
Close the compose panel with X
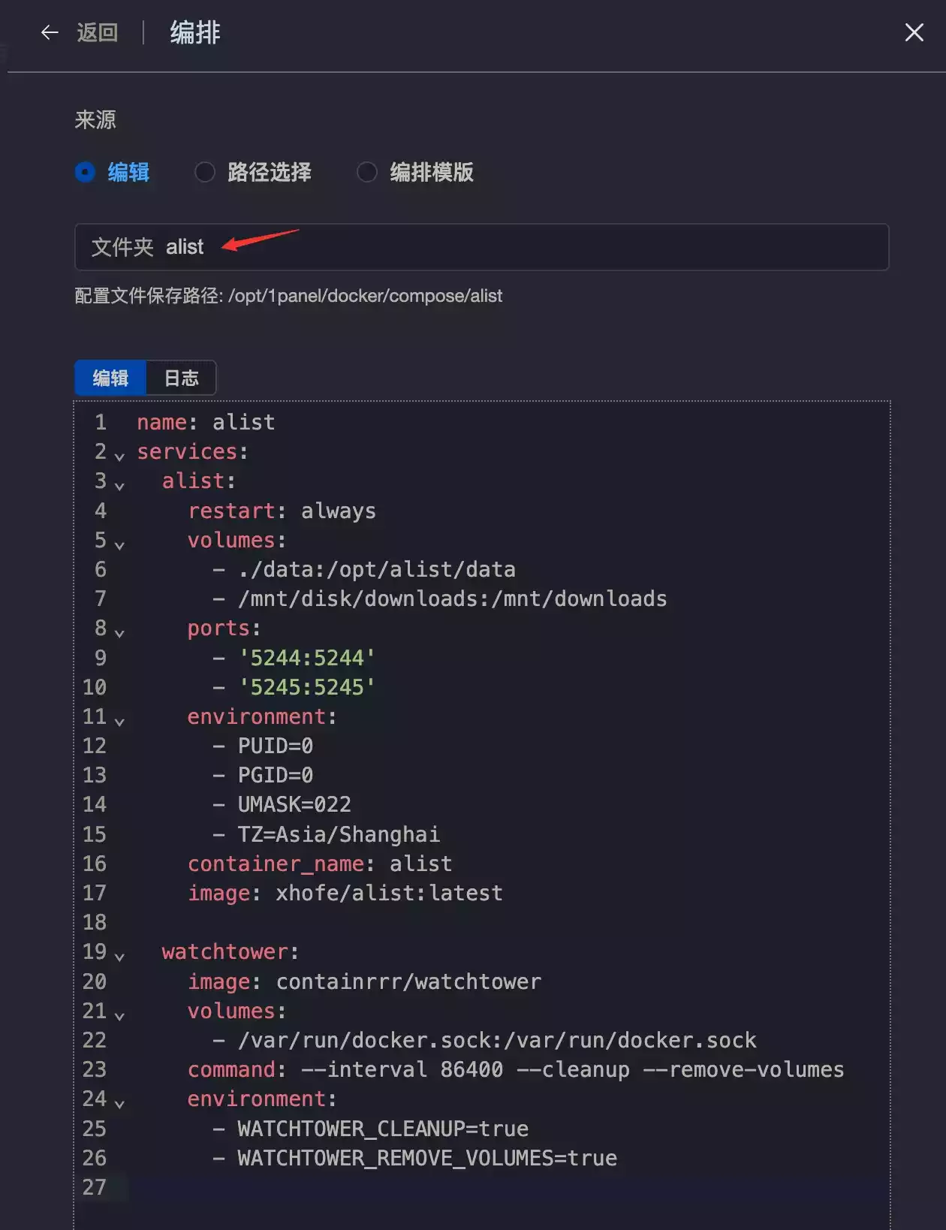[914, 32]
